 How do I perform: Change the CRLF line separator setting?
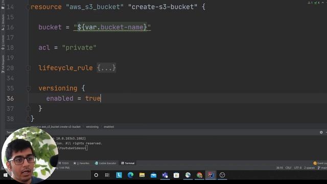coord(288,168)
